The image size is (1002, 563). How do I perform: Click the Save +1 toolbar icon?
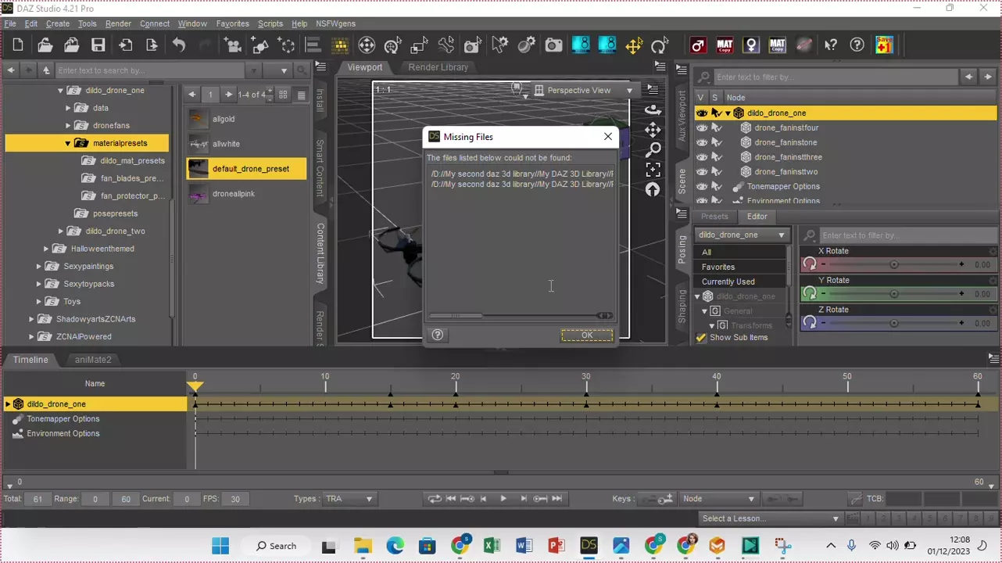884,45
